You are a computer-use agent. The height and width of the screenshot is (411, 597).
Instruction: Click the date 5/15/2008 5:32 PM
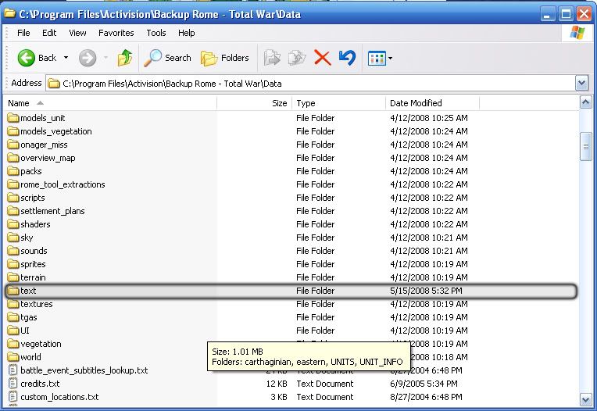click(x=426, y=291)
